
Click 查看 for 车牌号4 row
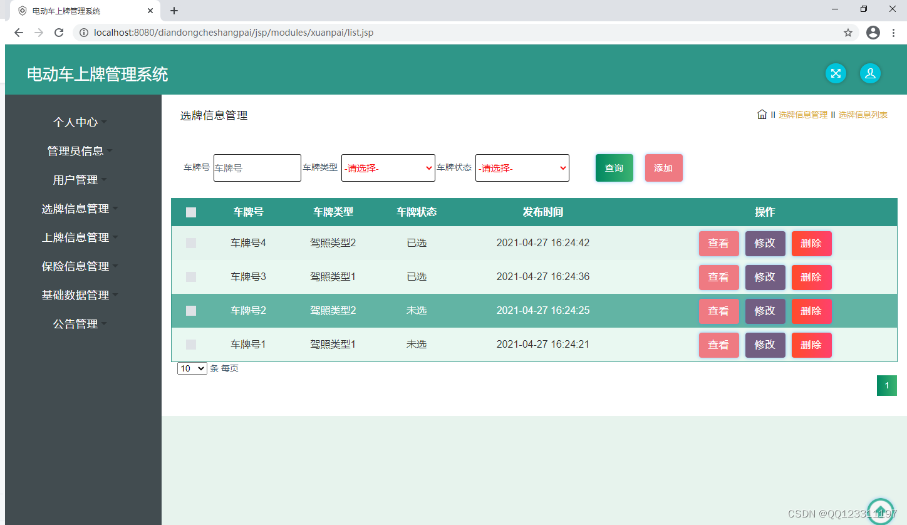[719, 244]
